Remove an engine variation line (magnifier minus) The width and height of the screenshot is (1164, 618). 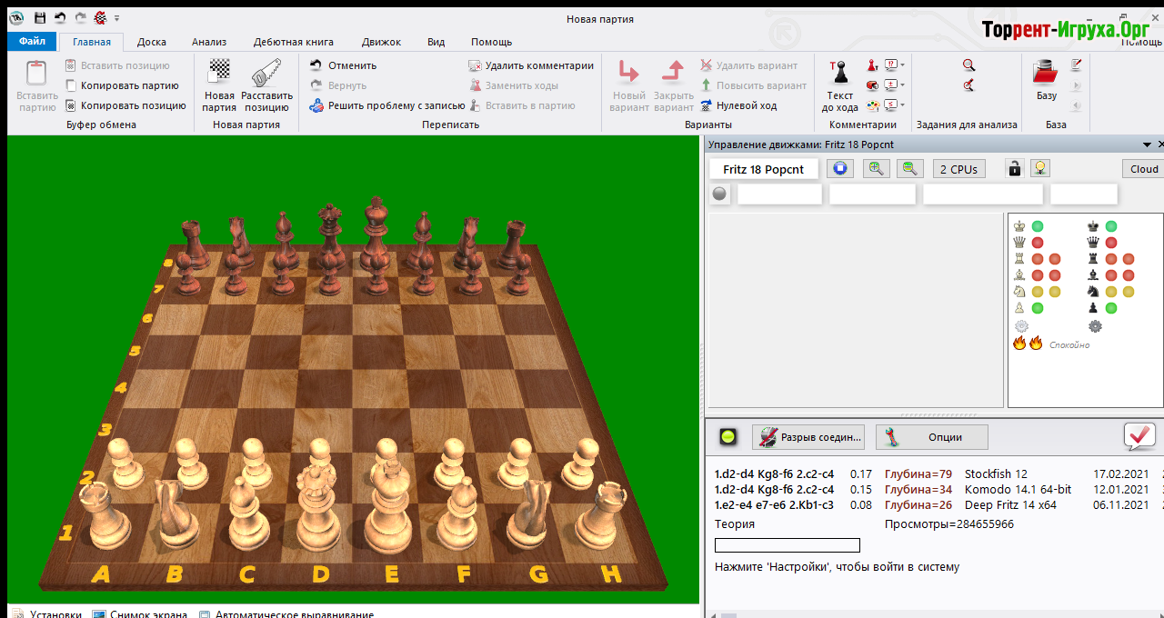click(909, 168)
